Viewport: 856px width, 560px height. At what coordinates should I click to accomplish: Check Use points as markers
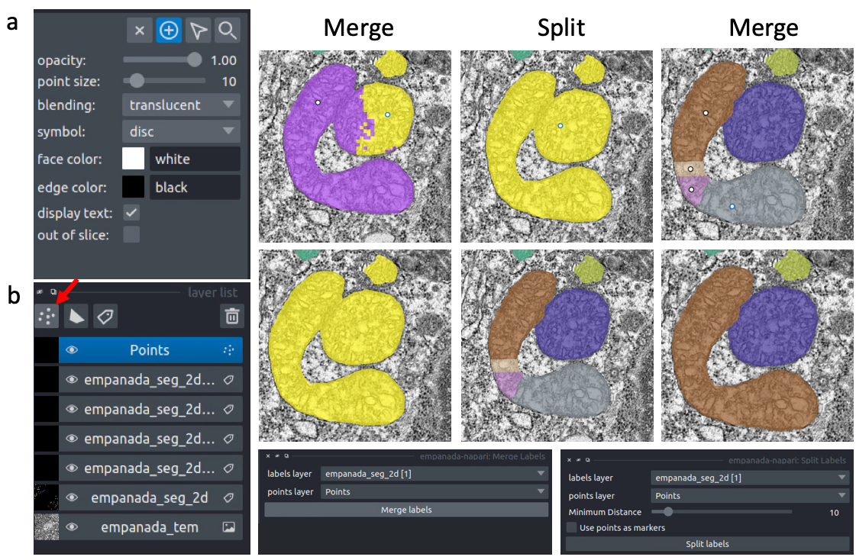572,528
